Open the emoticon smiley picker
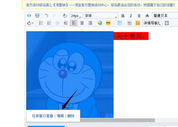Image resolution: width=178 pixels, height=127 pixels. [108, 23]
